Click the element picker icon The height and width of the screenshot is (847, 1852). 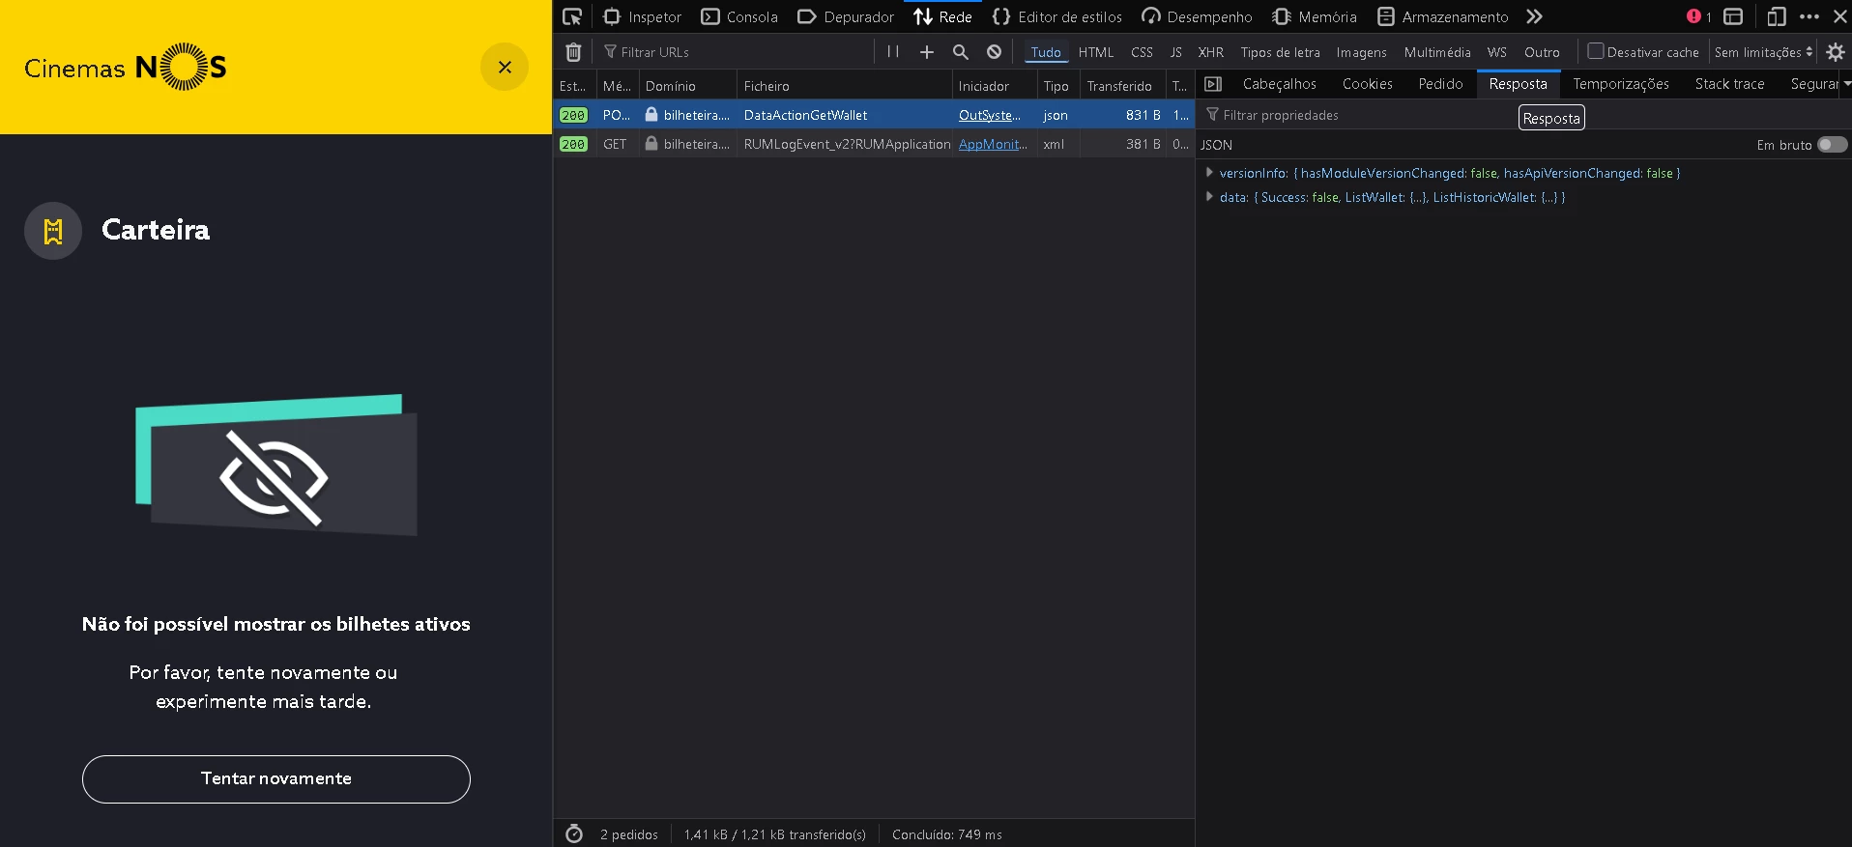[572, 16]
